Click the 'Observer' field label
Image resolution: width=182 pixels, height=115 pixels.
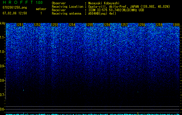click(59, 3)
